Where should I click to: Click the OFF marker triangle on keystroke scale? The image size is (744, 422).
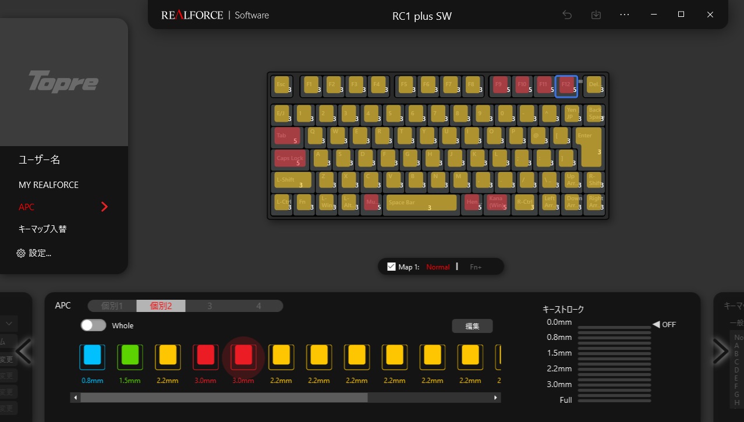pos(656,324)
